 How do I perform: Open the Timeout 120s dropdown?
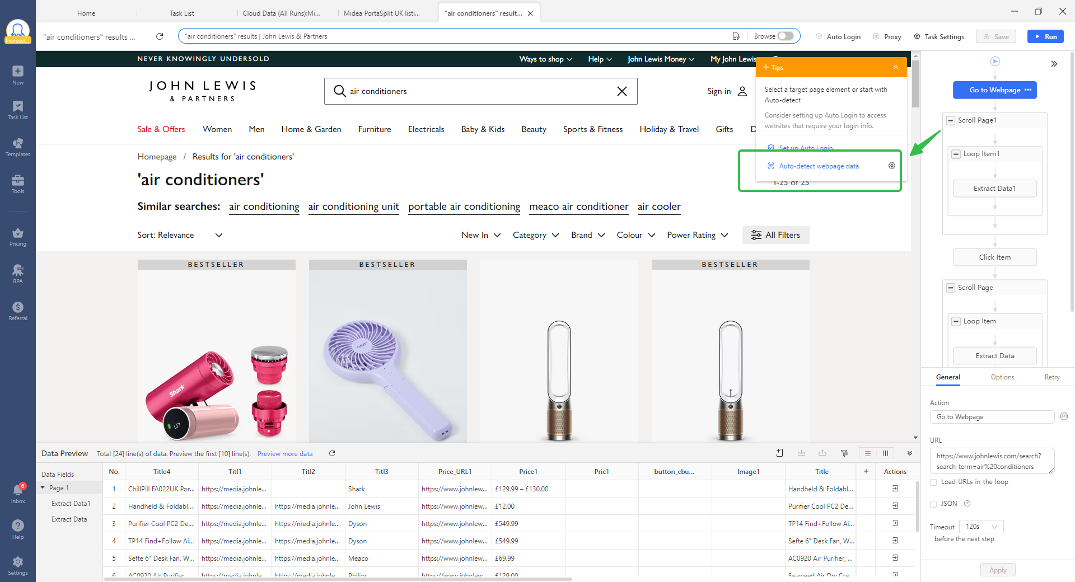coord(981,527)
